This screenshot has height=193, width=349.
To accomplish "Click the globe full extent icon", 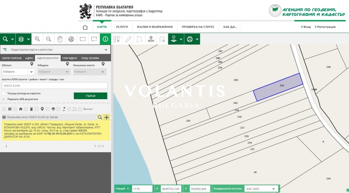I will pyautogui.click(x=71, y=39).
